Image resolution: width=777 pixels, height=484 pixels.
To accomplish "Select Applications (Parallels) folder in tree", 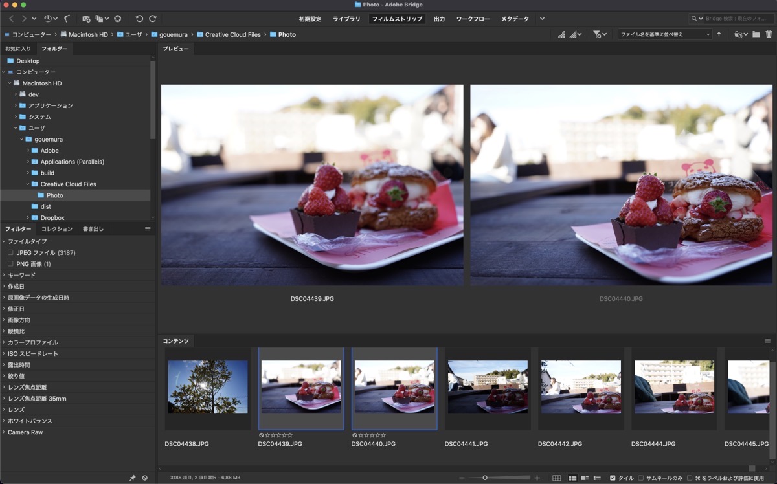I will 72,162.
